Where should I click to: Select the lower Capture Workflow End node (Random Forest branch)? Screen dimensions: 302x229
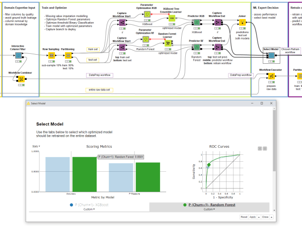pyautogui.click(x=217, y=47)
